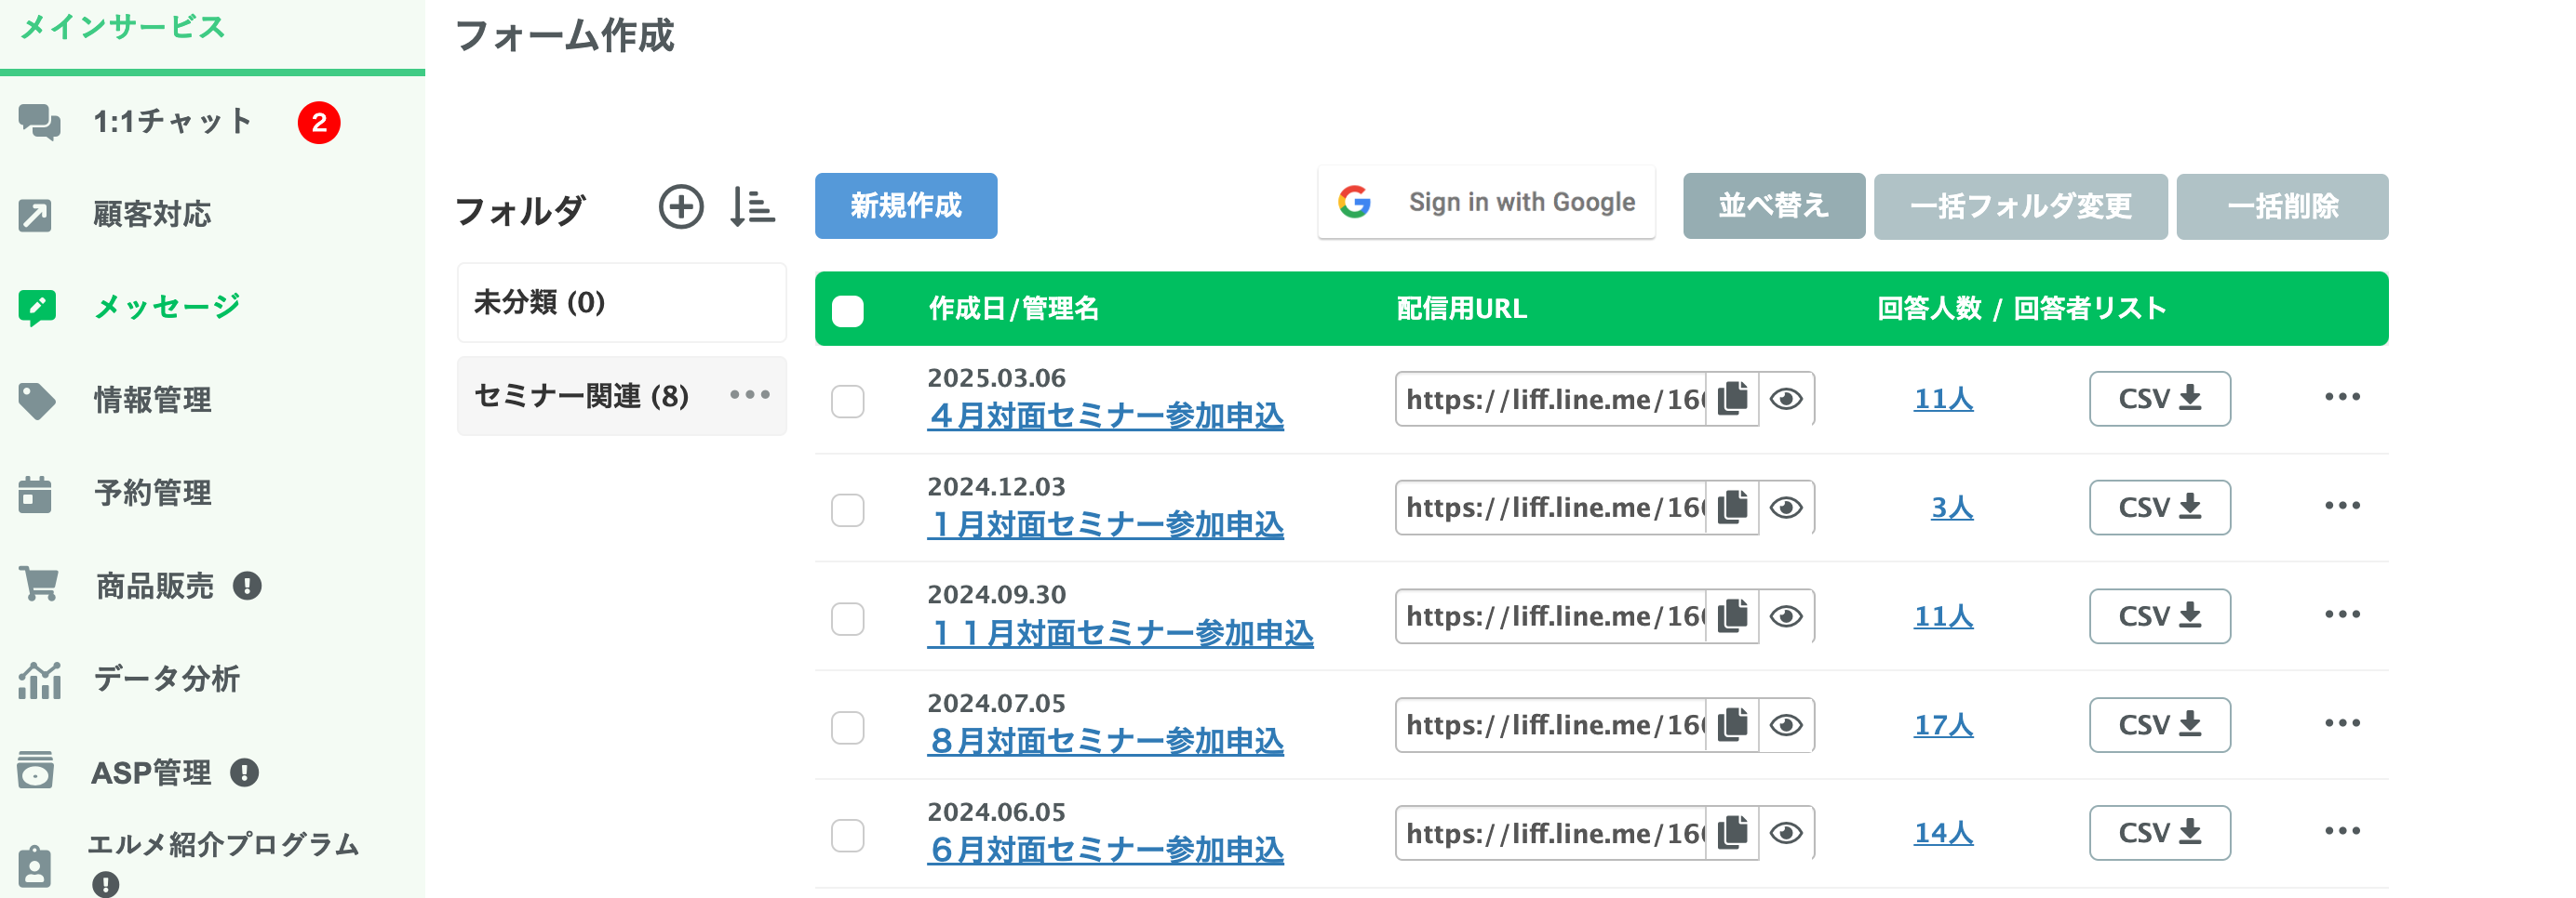Switch to the 未分類 folder
The image size is (2576, 898).
click(621, 303)
